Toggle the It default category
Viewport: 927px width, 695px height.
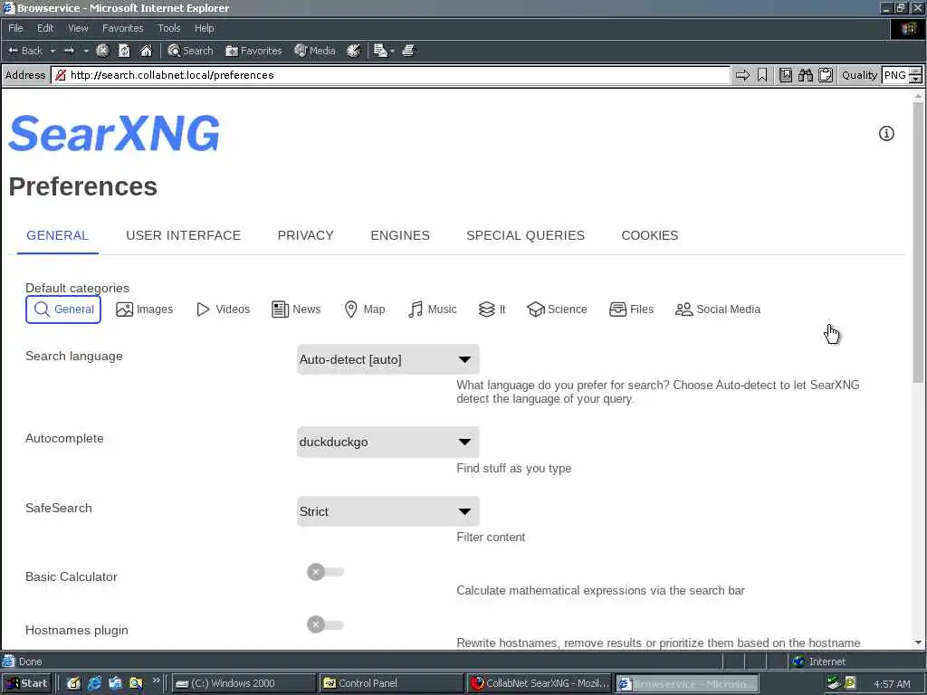(492, 309)
